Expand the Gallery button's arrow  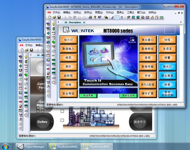click(52, 122)
